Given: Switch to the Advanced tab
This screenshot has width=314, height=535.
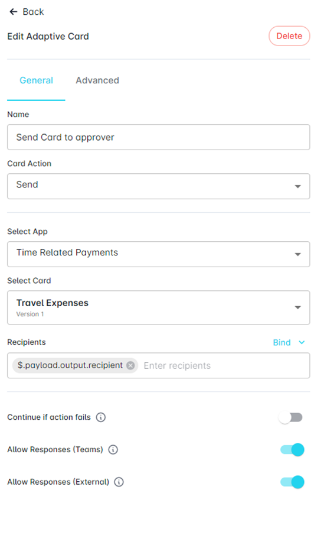Looking at the screenshot, I should pos(97,80).
